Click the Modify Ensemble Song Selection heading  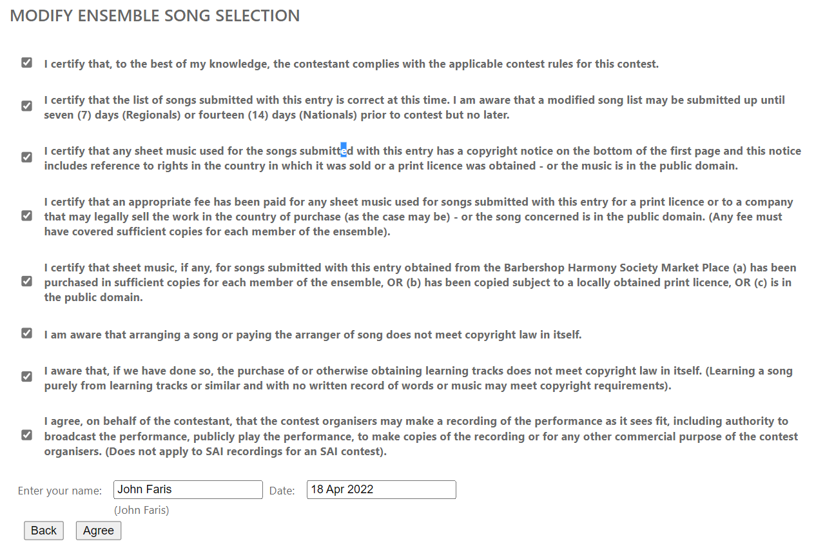click(x=155, y=16)
